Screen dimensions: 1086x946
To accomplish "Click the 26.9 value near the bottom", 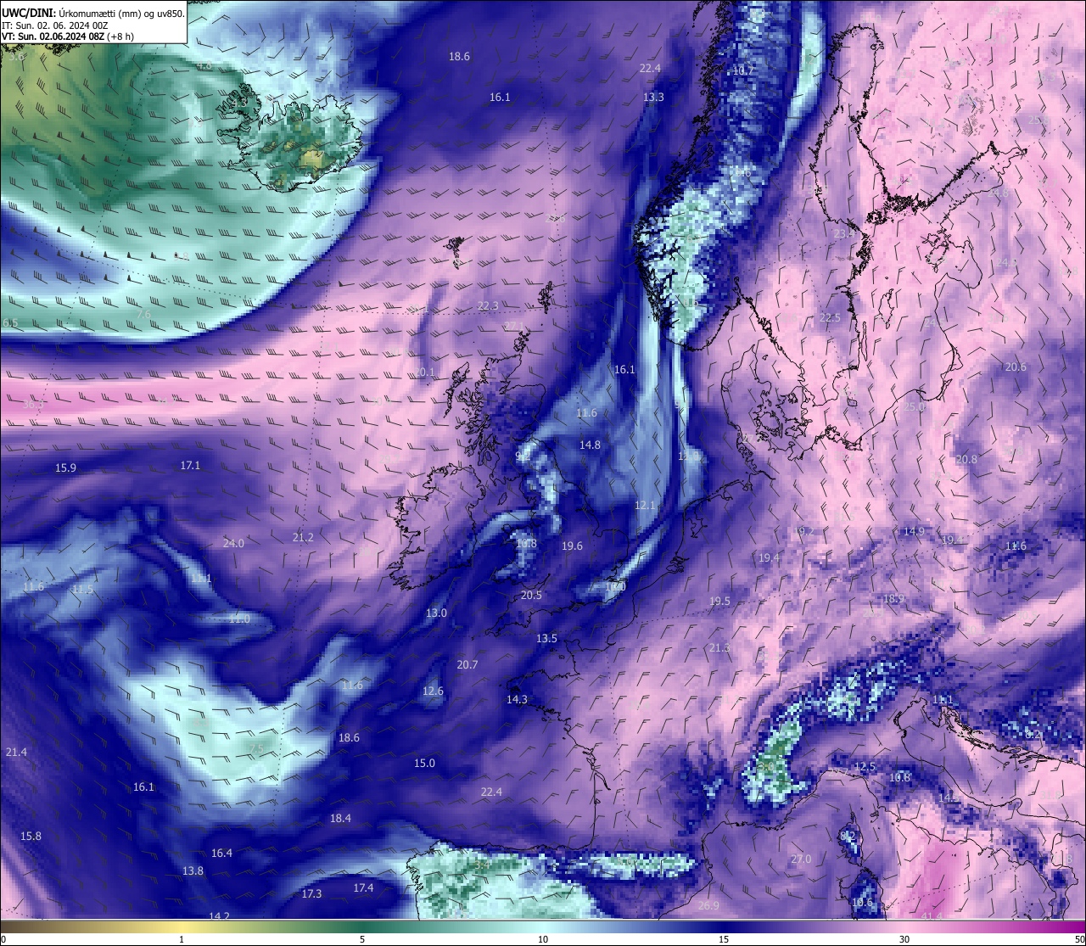I will pos(708,906).
